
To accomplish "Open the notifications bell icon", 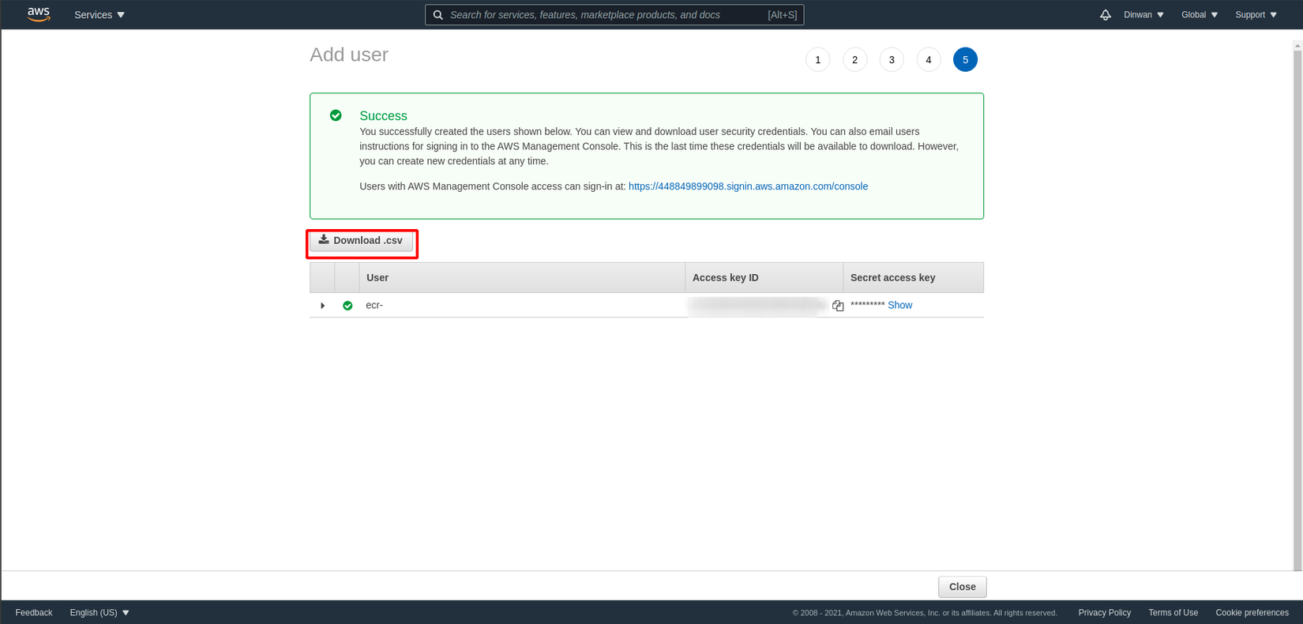I will point(1105,15).
